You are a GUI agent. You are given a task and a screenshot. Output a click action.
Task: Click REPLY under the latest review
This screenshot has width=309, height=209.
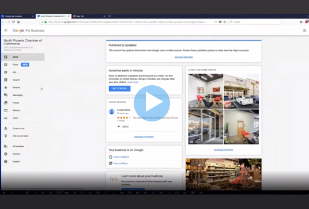pos(125,127)
